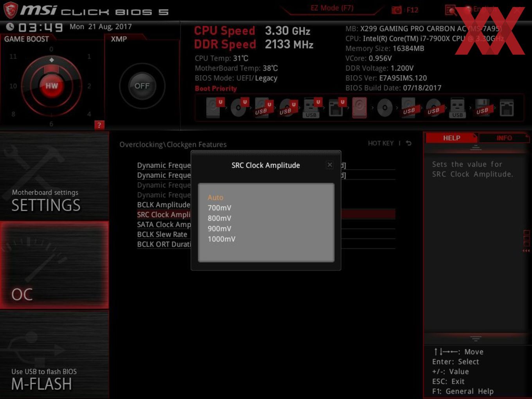Click the date Mon 21 Aug, 2017
The image size is (532, 399).
pos(101,27)
